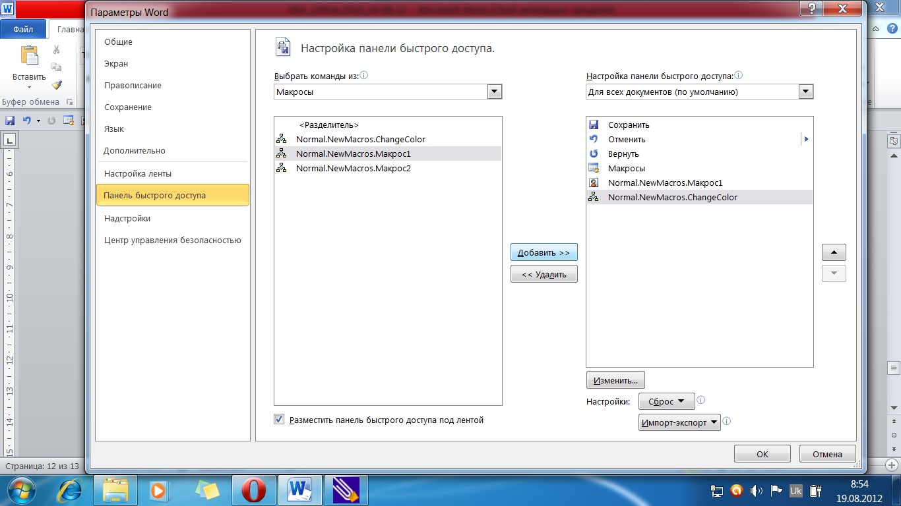Click the << Удалить button
The height and width of the screenshot is (506, 901).
tap(544, 274)
